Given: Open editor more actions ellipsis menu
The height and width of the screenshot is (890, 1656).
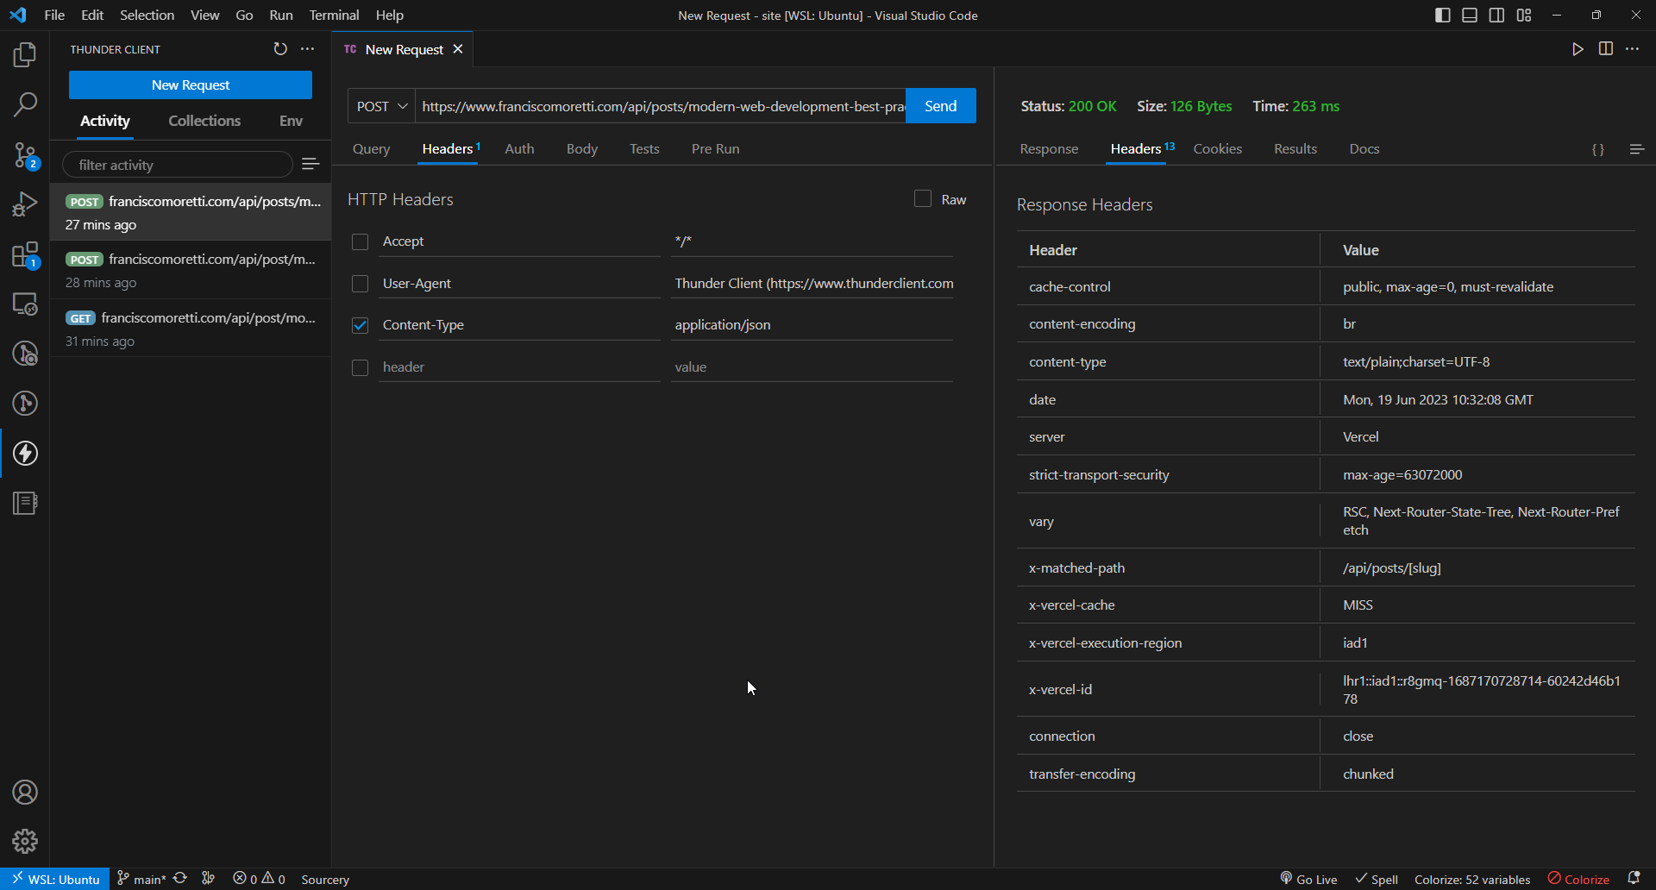Looking at the screenshot, I should coord(1633,49).
